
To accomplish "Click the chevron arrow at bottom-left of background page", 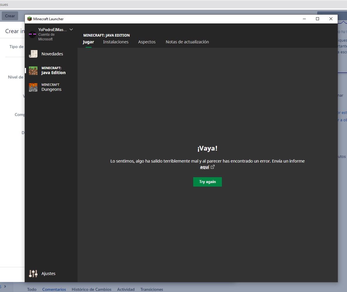I will point(5,286).
